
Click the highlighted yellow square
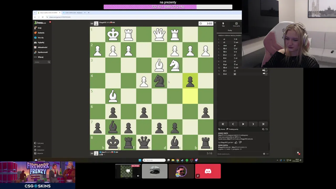tap(190, 96)
